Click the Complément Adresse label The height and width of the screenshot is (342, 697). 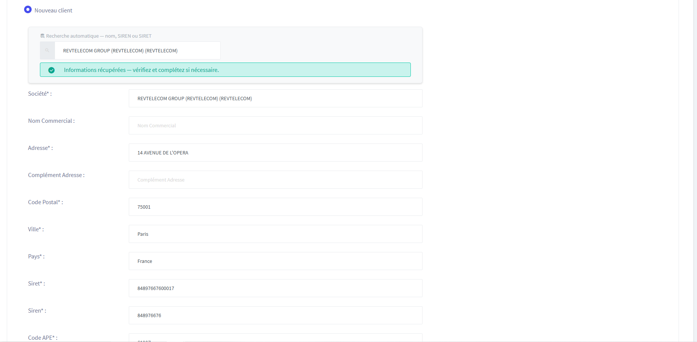tap(56, 175)
